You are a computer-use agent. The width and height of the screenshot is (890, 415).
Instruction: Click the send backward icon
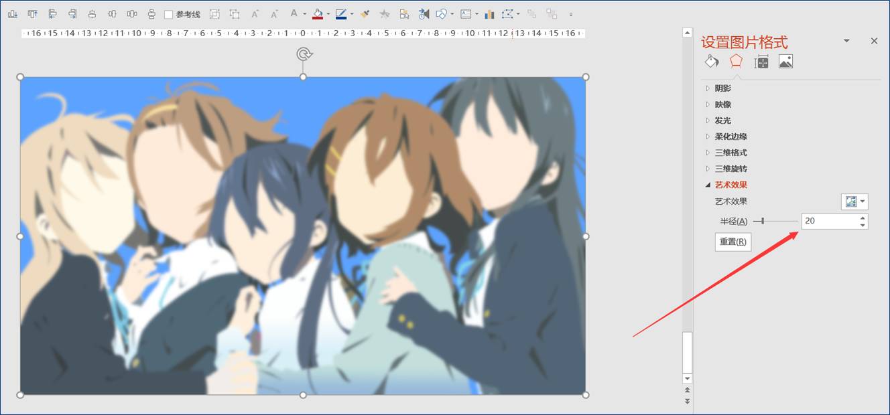click(x=552, y=14)
